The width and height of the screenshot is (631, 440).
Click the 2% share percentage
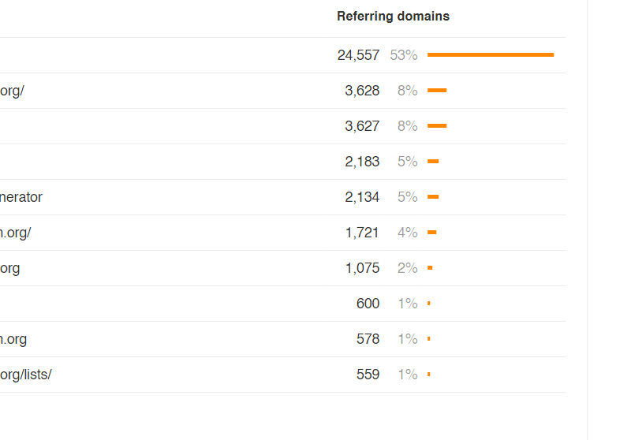(x=407, y=268)
